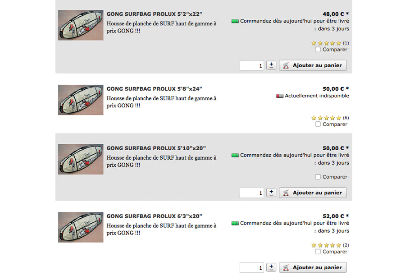410x276 pixels.
Task: Click quantity plus/minus stepper for PROLUX 5'10"x20"
Action: click(x=271, y=193)
